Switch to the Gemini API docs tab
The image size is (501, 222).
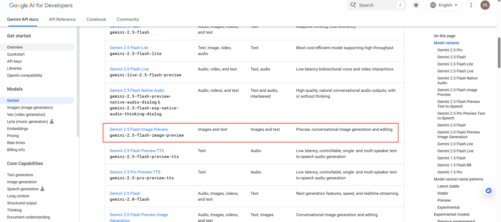pyautogui.click(x=23, y=19)
